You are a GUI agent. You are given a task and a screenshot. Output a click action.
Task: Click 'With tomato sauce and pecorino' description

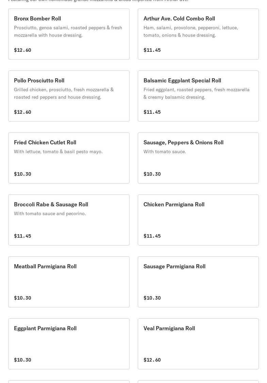[x=50, y=213]
